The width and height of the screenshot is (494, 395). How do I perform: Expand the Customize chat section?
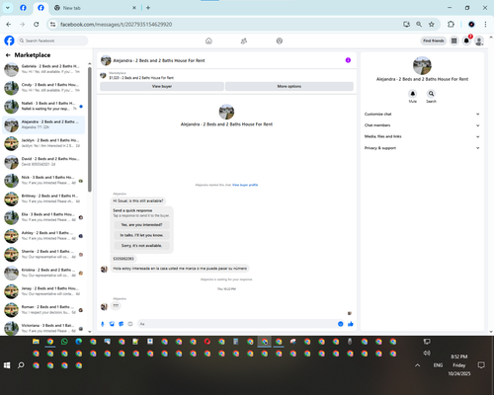click(x=422, y=115)
